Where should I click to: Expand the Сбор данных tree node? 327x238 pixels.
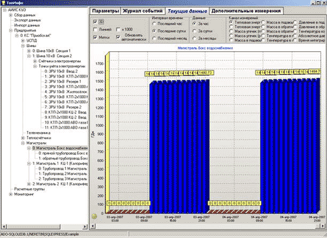click(11, 15)
